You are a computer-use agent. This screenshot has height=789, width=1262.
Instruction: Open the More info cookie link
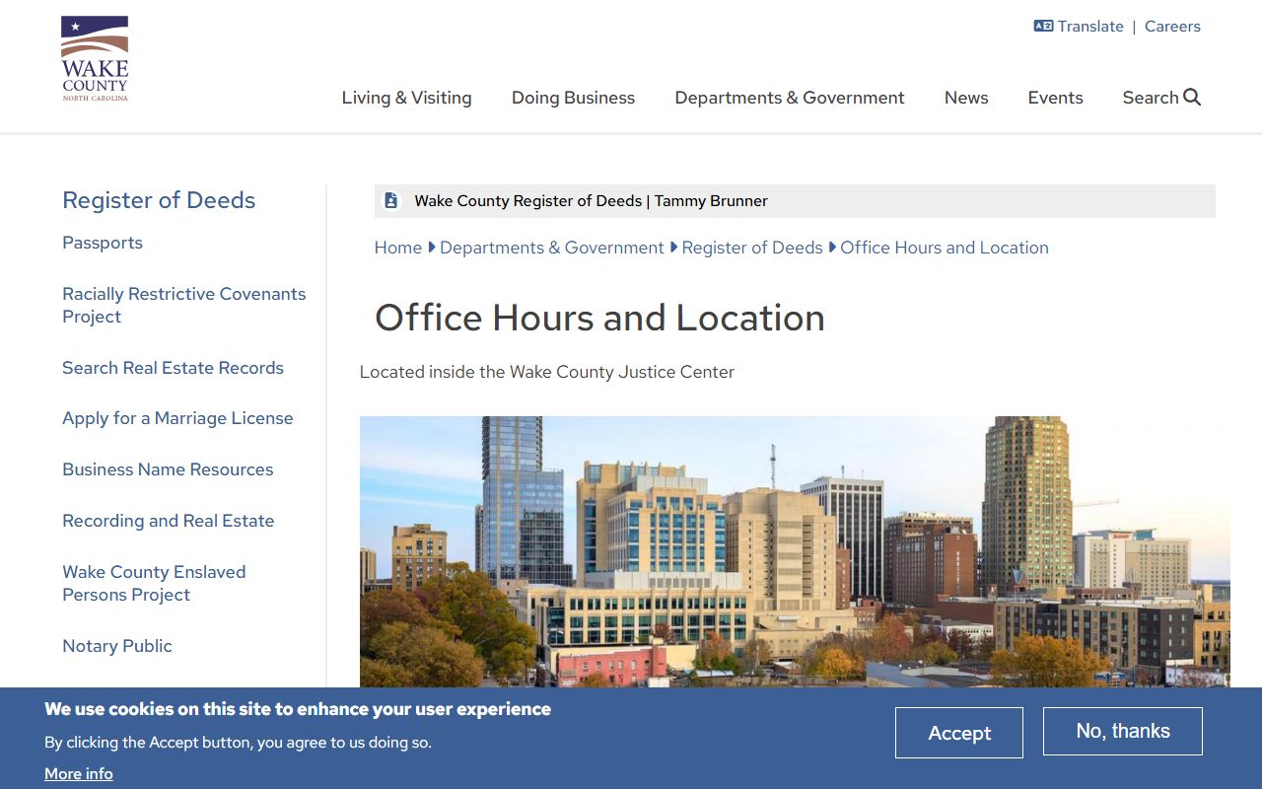click(79, 774)
